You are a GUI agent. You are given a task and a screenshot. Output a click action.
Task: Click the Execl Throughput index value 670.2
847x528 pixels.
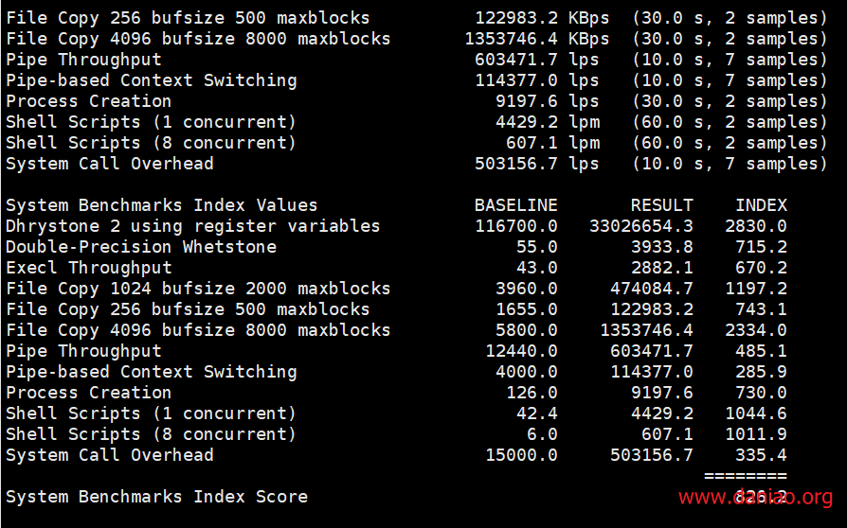[761, 268]
